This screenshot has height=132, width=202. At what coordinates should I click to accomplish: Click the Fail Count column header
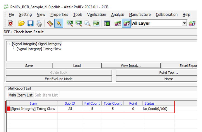point(91,103)
